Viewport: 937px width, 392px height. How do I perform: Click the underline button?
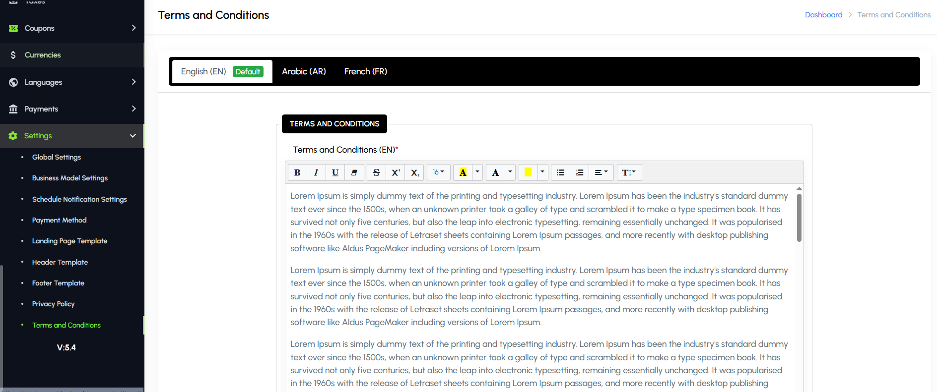(335, 172)
